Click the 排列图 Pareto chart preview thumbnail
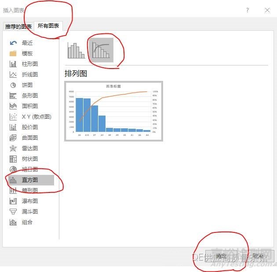 point(113,111)
